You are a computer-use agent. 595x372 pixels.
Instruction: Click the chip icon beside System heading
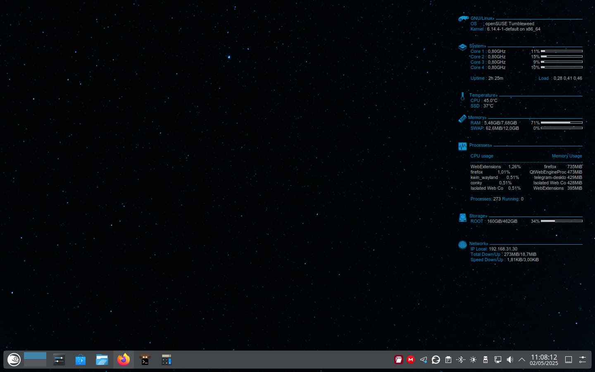(463, 47)
